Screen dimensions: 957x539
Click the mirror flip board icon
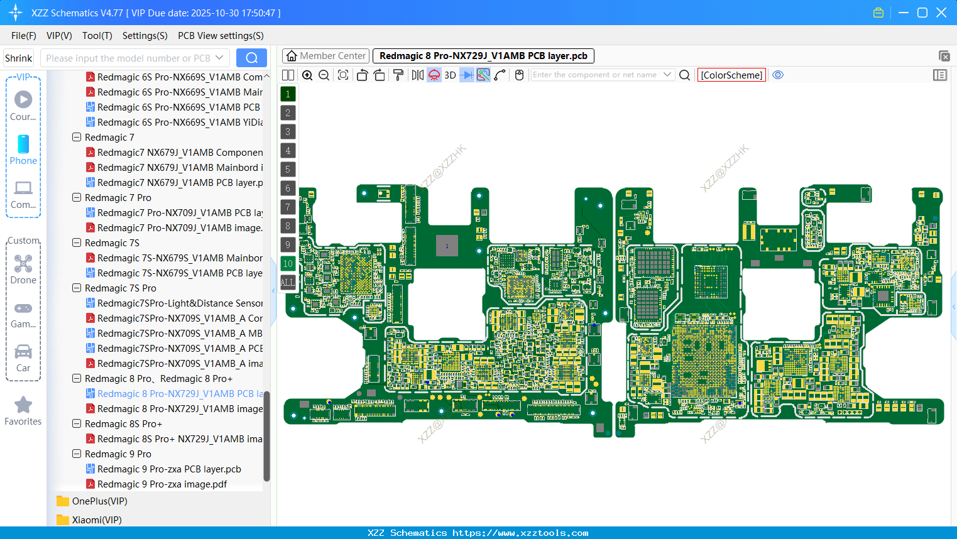pos(418,74)
